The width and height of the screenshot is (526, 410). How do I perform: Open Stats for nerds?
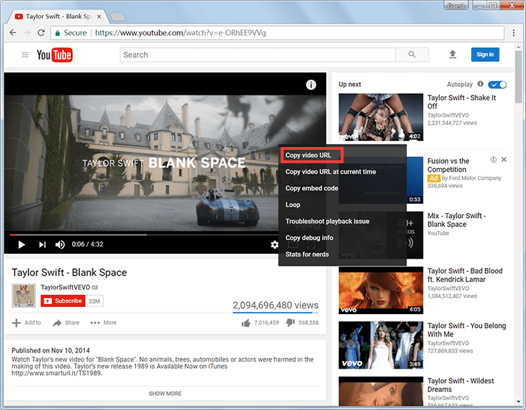(342, 254)
